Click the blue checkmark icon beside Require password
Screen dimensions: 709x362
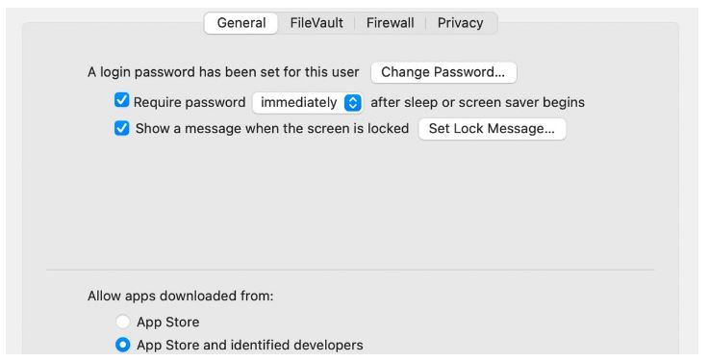tap(121, 100)
